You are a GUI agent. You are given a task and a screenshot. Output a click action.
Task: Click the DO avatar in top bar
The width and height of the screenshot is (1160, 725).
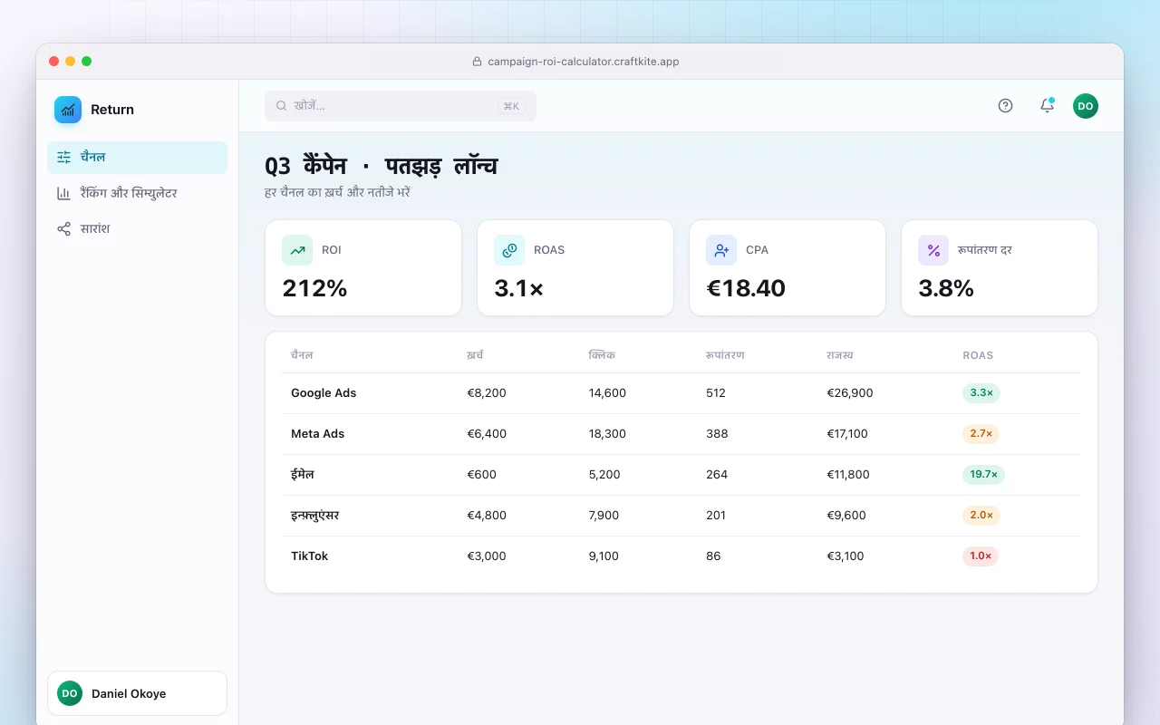[1086, 106]
